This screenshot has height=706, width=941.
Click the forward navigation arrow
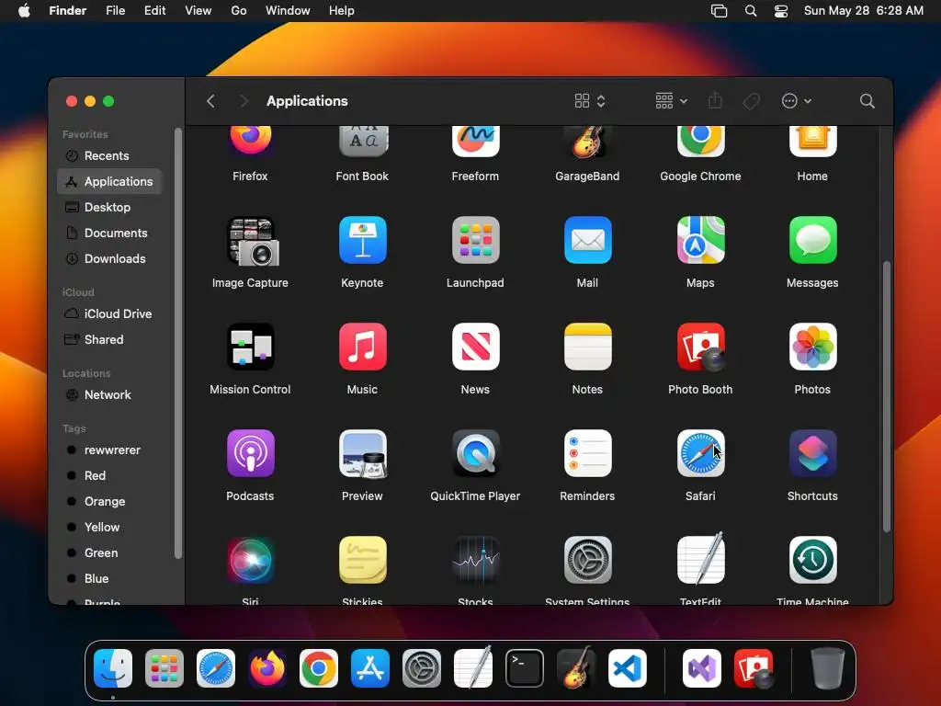click(244, 101)
